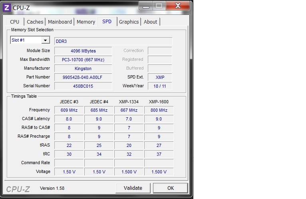This screenshot has width=306, height=199.
Task: Click the 685 MHz frequency cell
Action: coord(99,110)
